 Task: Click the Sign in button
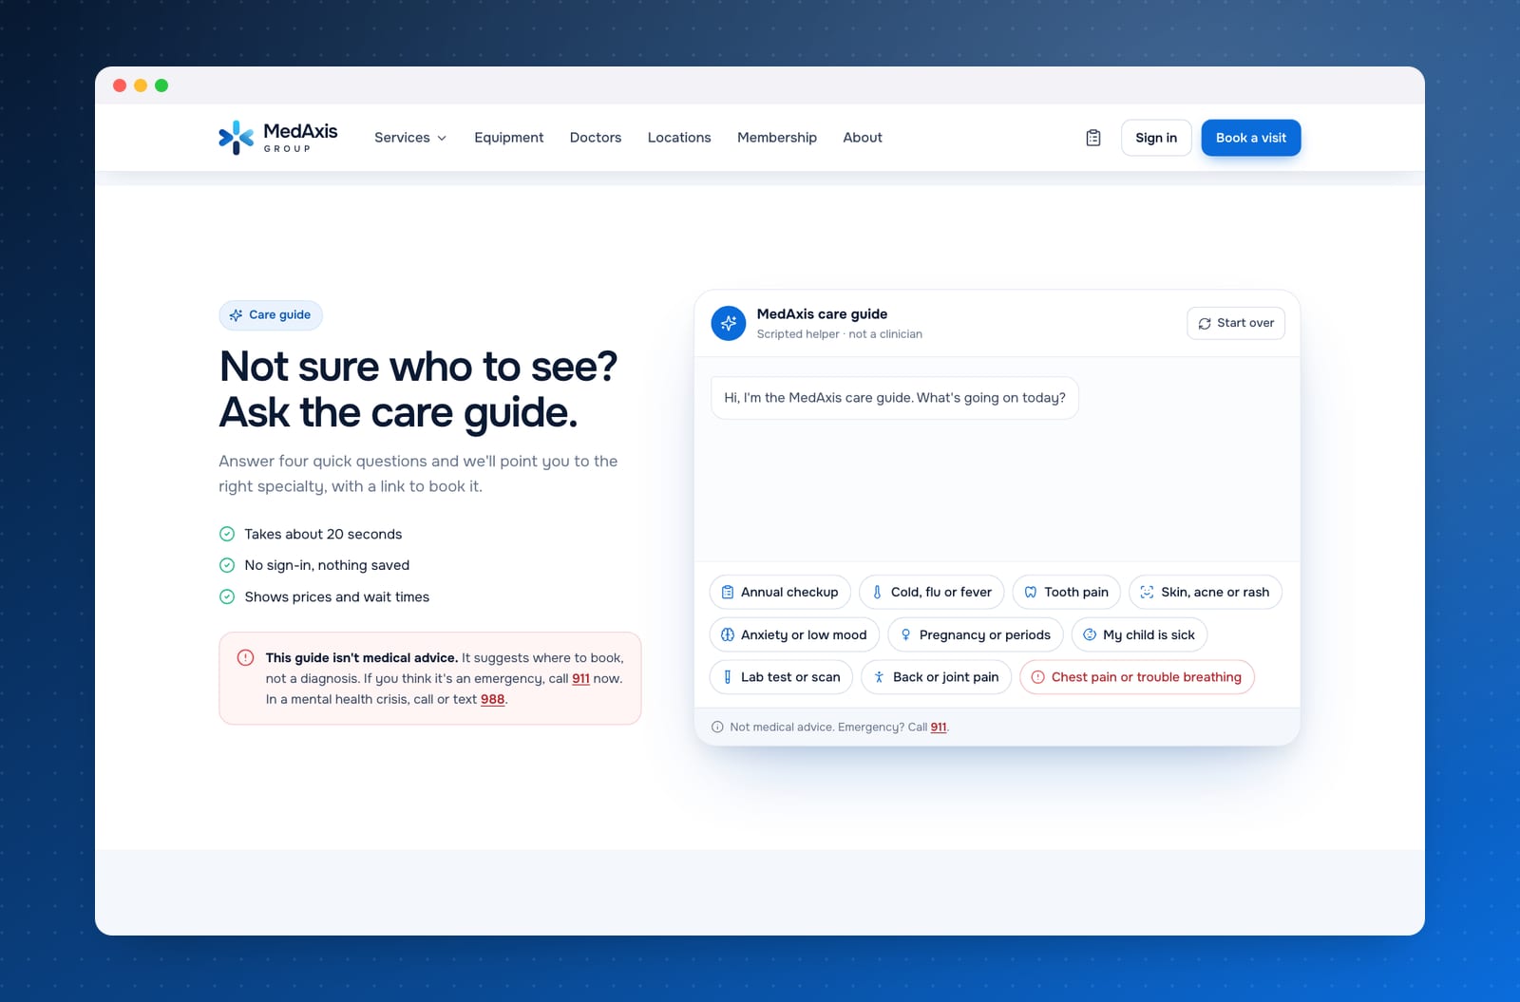pyautogui.click(x=1156, y=138)
